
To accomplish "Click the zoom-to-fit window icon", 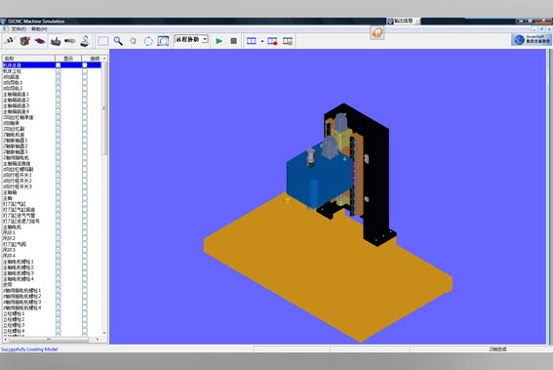I will click(x=163, y=41).
